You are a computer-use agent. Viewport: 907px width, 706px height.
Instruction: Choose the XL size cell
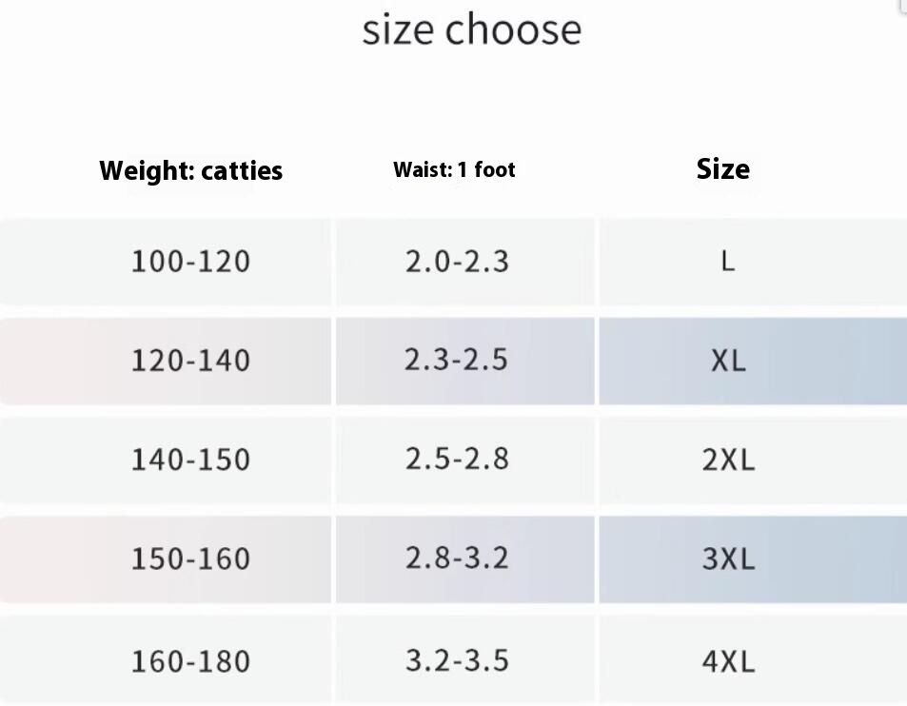point(728,361)
